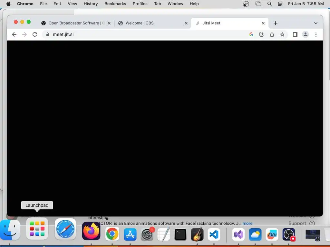Open the Help menu
This screenshot has height=247, width=330.
pyautogui.click(x=194, y=4)
